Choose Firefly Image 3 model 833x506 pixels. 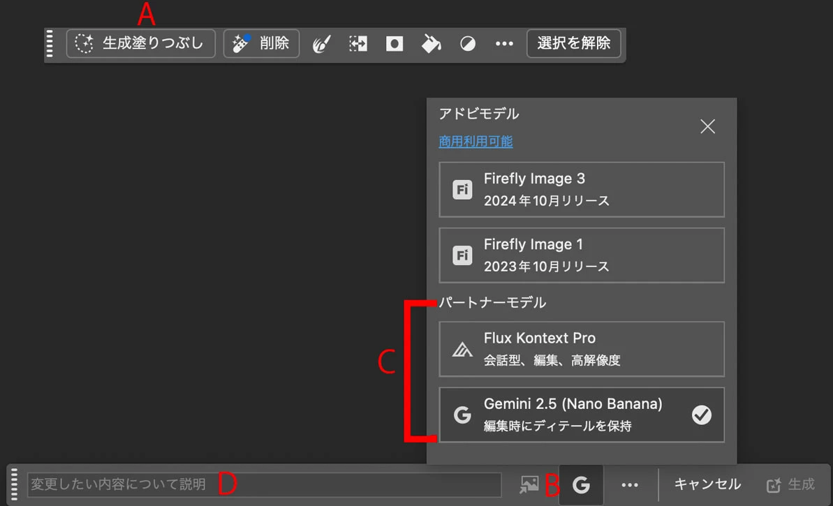tap(582, 190)
